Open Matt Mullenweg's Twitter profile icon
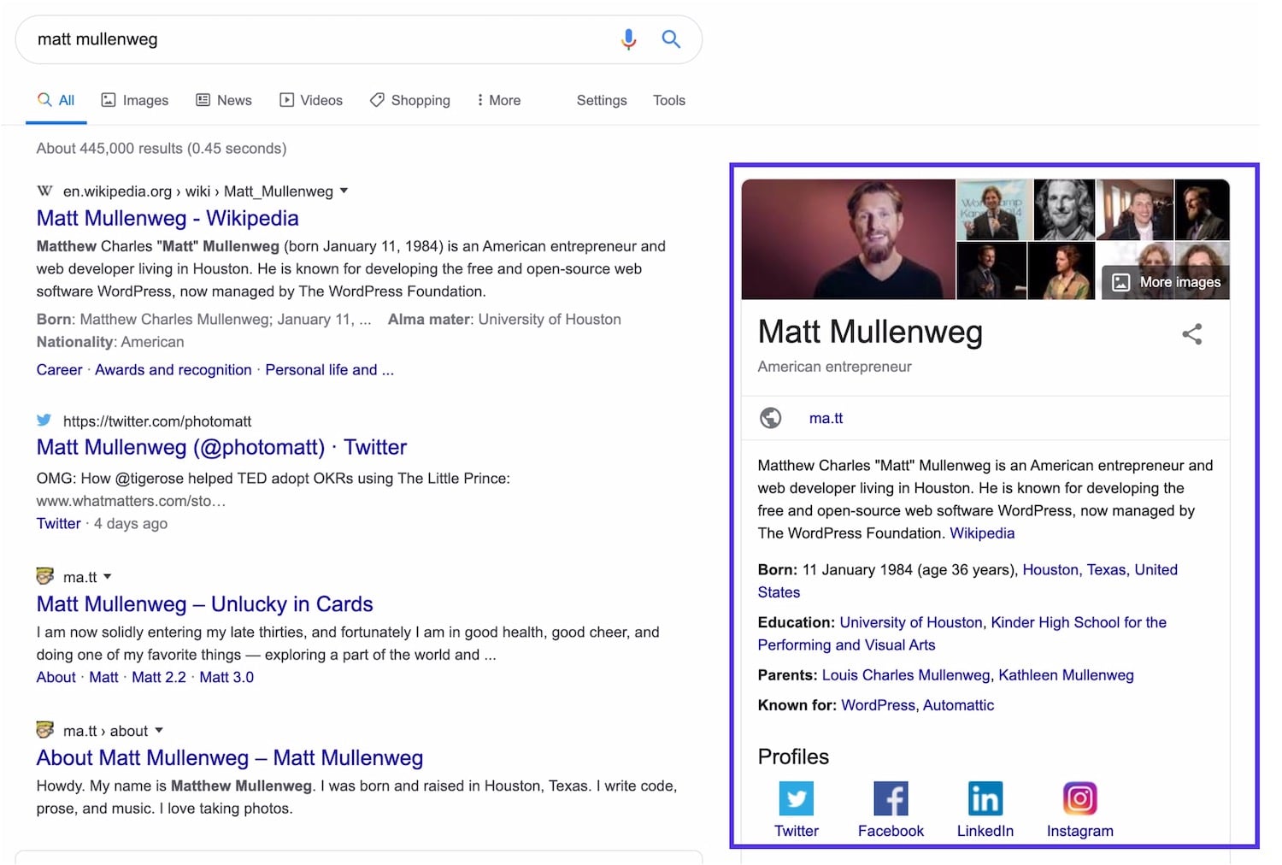This screenshot has width=1282, height=865. click(796, 798)
